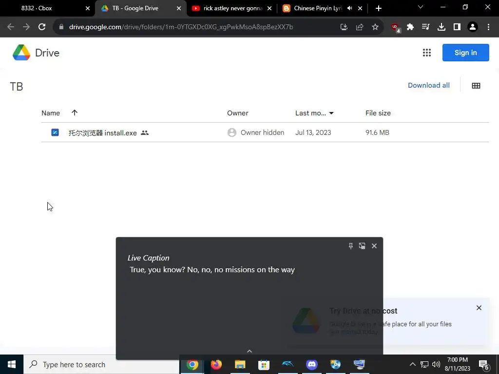Open the Chrome profile menu
Viewport: 499px width, 374px height.
tap(473, 27)
